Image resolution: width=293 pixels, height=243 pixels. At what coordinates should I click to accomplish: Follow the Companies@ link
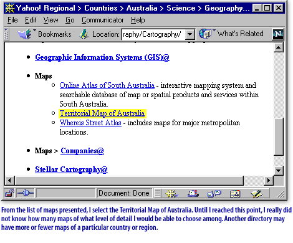tap(82, 151)
